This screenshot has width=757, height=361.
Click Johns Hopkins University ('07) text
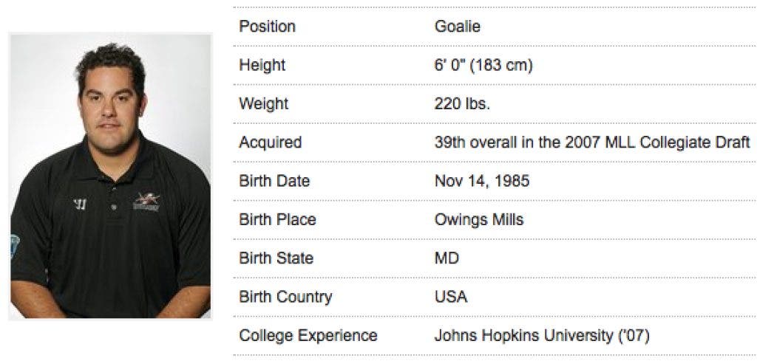click(x=542, y=335)
